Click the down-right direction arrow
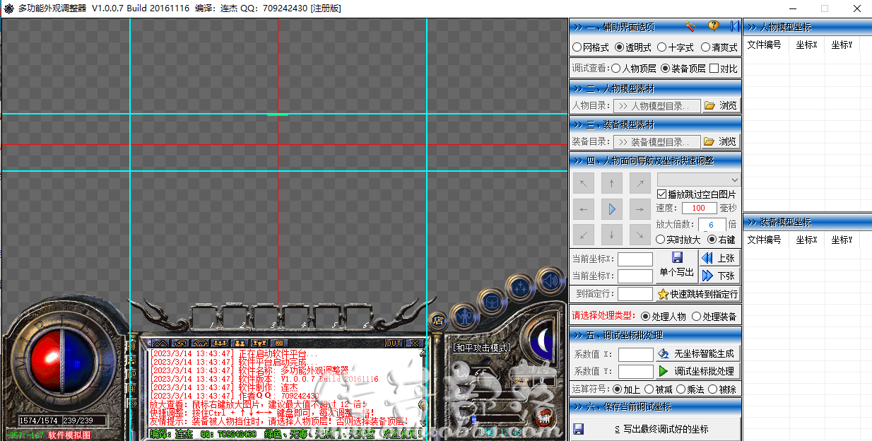Screen dimensions: 872x441 640,235
